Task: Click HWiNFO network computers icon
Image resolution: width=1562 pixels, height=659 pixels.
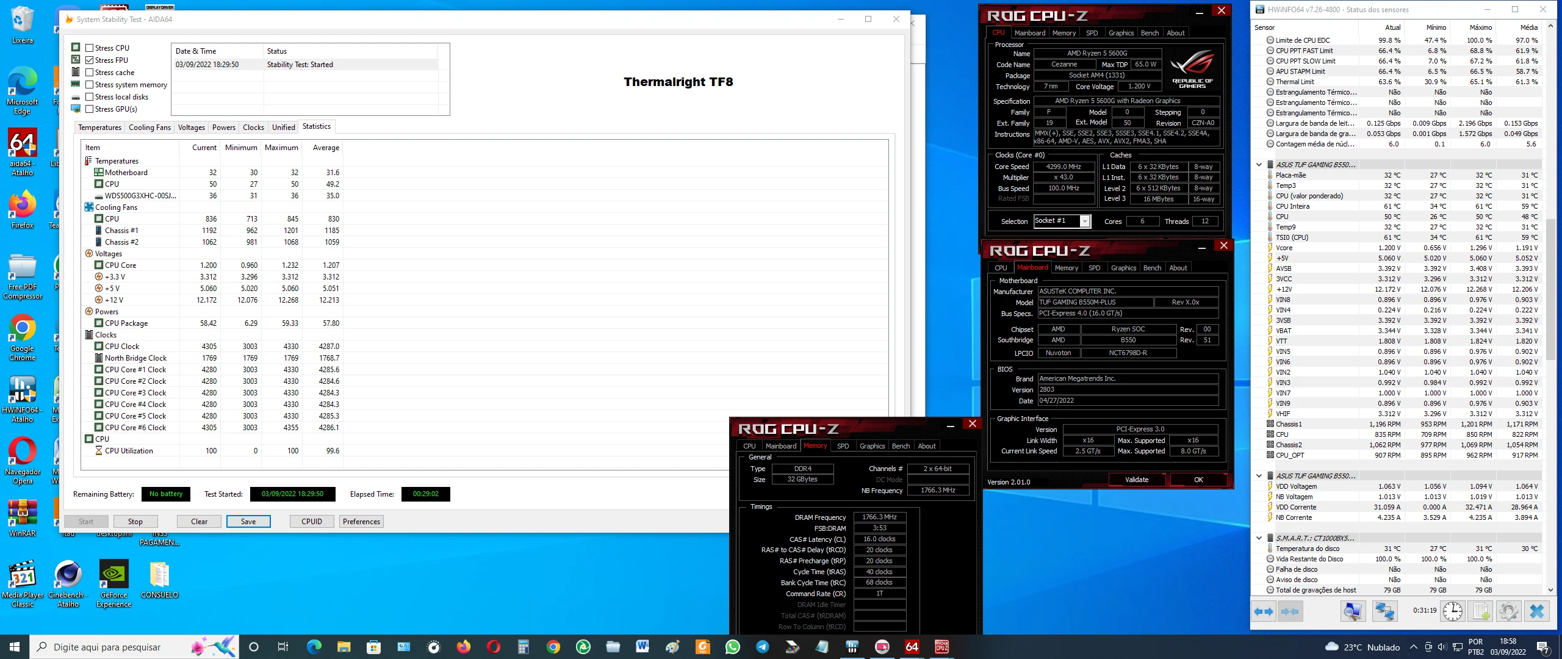Action: coord(1384,611)
